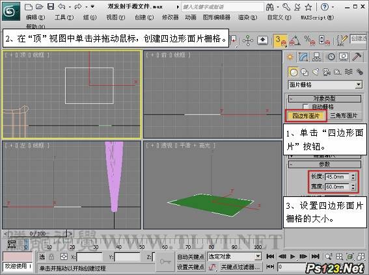This screenshot has width=369, height=275.
Task: Open the help icon dropdown arrow
Action: (333, 7)
